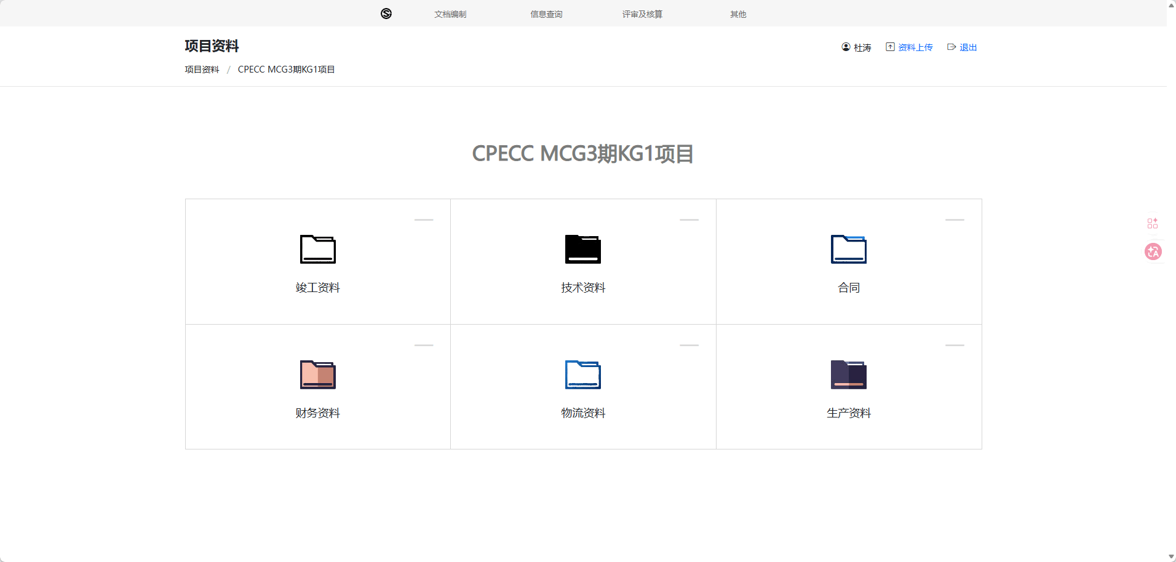The width and height of the screenshot is (1176, 562).
Task: Click the site logo icon in top navigation
Action: click(386, 14)
